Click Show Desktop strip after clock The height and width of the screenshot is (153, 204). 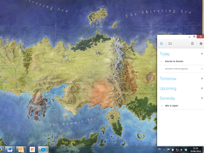(x=203, y=150)
